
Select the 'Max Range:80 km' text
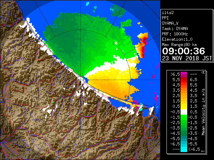pos(179,45)
